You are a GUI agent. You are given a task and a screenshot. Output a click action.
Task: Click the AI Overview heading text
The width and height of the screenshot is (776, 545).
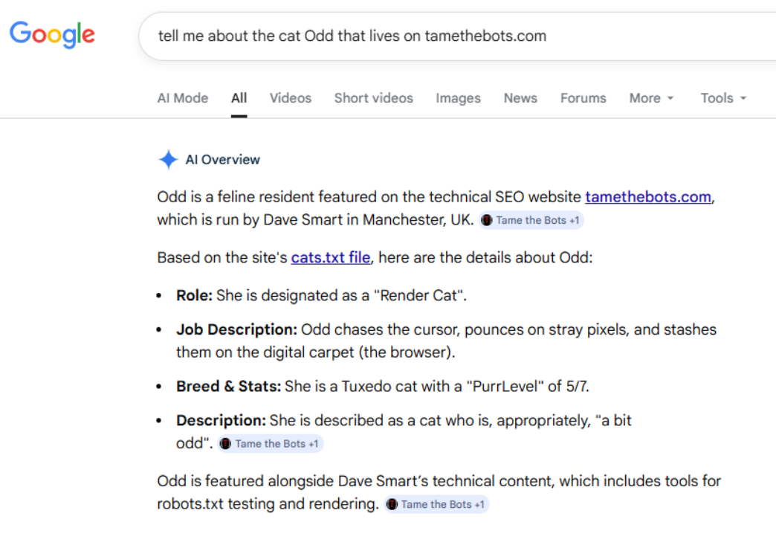[223, 159]
